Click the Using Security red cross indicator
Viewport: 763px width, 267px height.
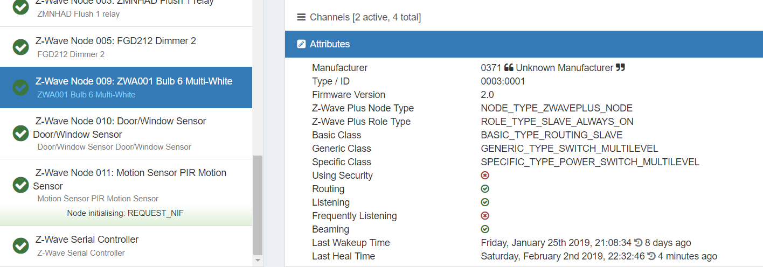(x=485, y=175)
